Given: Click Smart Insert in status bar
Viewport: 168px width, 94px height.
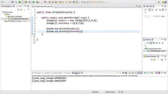Looking at the screenshot, I should point(110,92).
